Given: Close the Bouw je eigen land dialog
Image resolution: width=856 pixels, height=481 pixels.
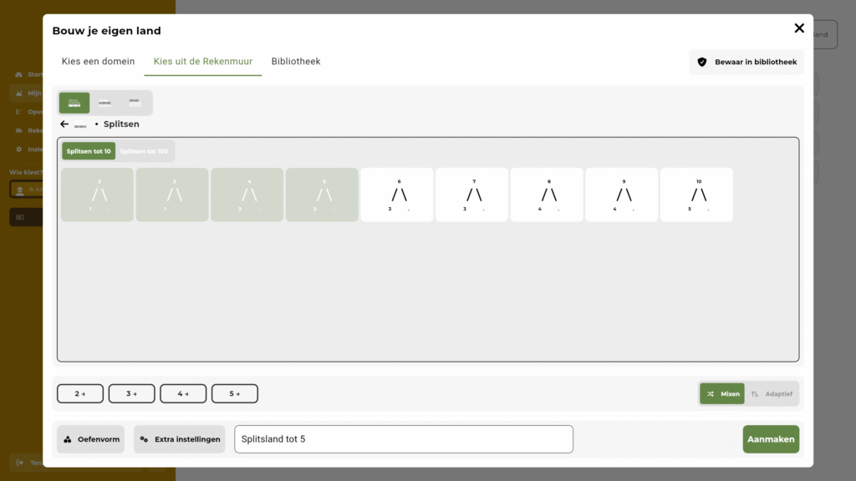Looking at the screenshot, I should (x=798, y=28).
